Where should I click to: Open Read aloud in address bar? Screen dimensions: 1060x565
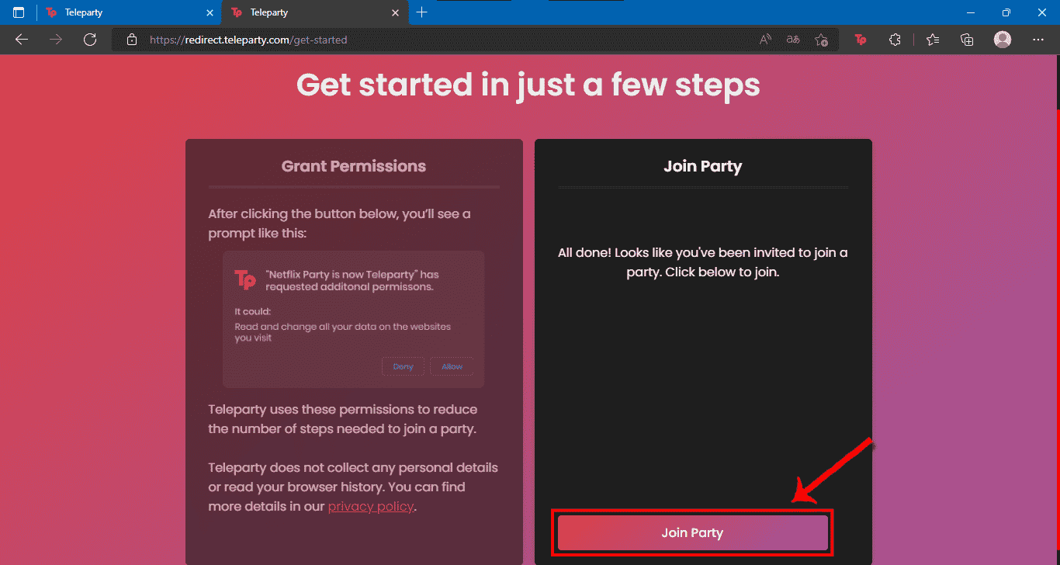tap(765, 40)
